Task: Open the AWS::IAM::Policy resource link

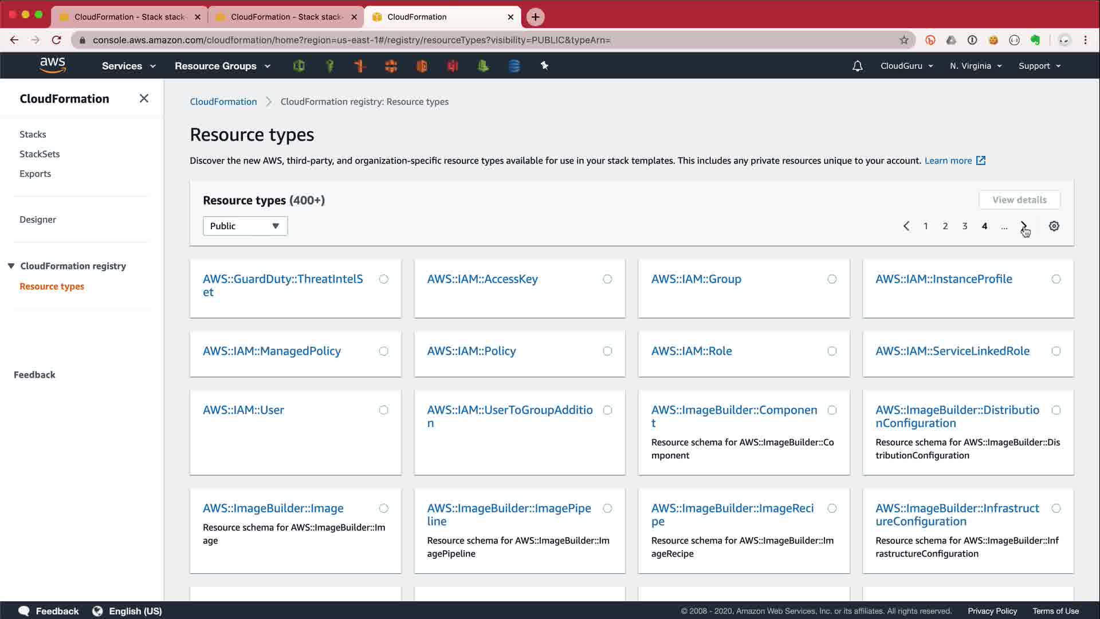Action: point(471,351)
